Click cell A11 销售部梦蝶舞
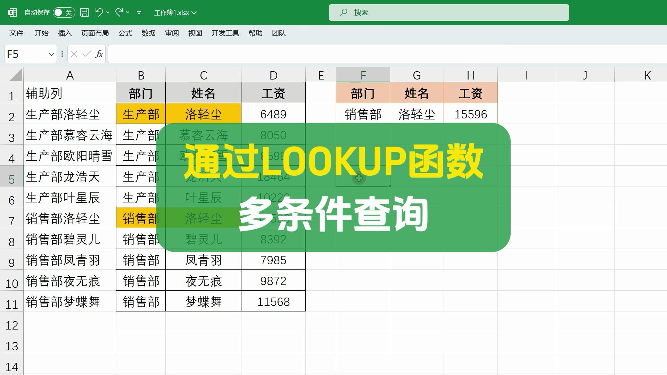The image size is (667, 375). click(x=70, y=301)
